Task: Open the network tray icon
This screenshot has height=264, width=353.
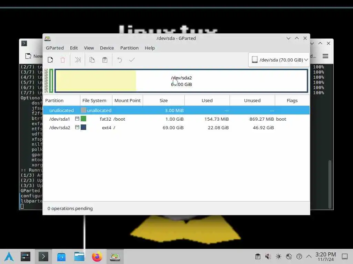Action: point(289,256)
